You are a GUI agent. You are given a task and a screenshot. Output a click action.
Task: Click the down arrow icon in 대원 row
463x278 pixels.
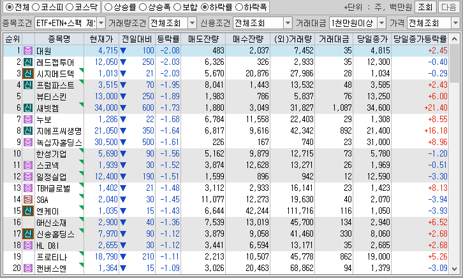(x=123, y=51)
